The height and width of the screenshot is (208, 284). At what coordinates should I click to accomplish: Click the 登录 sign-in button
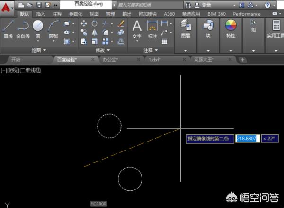coord(206,5)
